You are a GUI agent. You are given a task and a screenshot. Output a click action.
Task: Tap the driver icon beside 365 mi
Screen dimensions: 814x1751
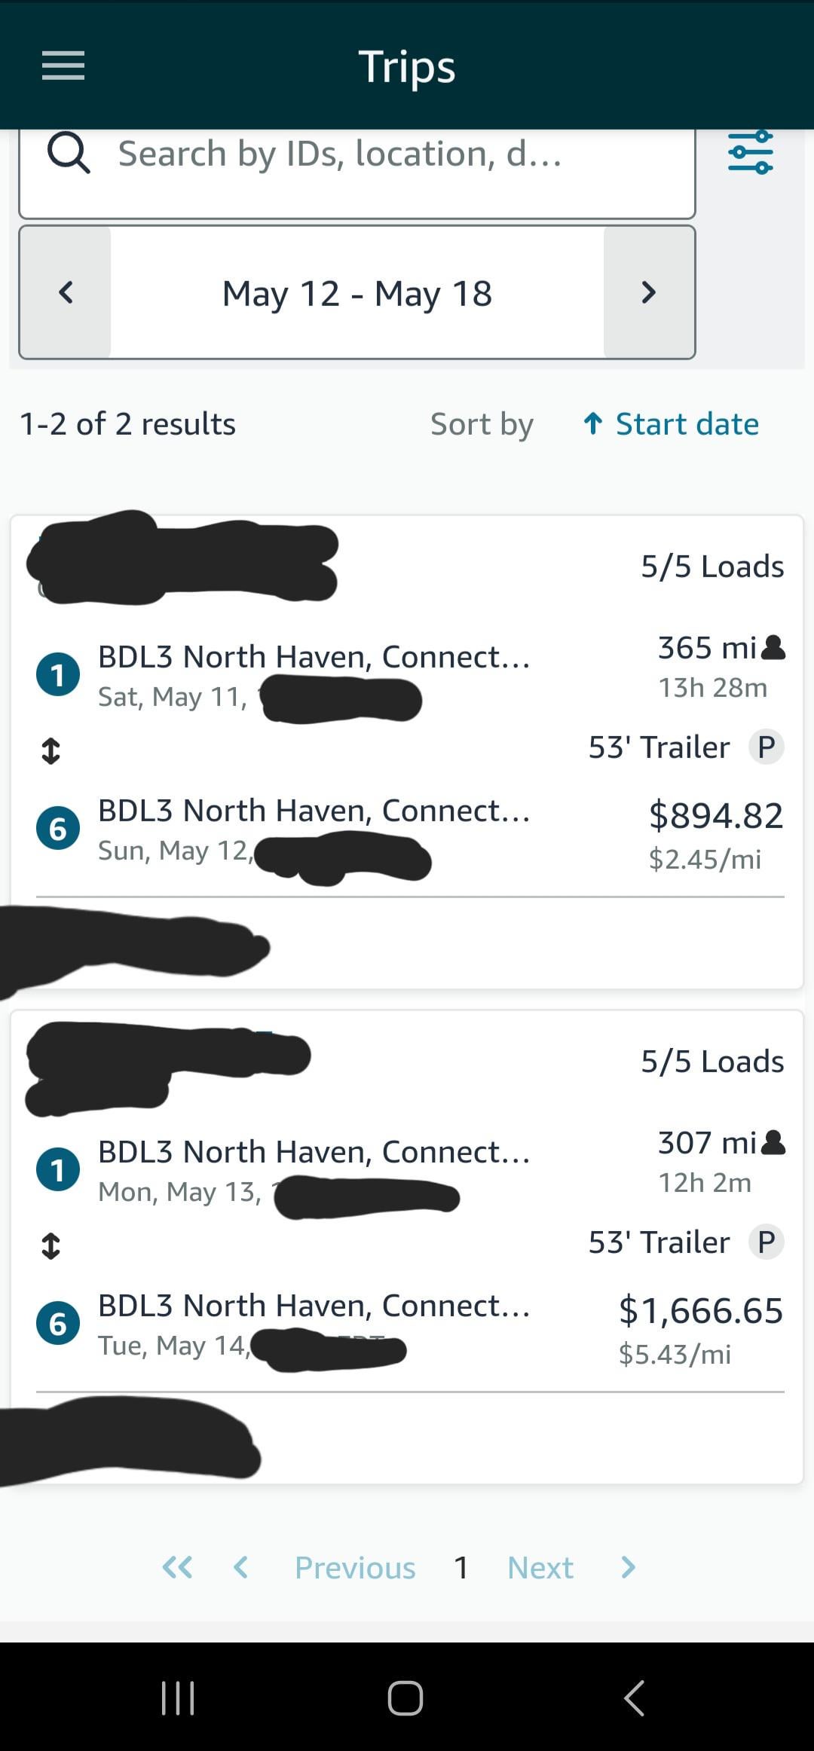[773, 648]
